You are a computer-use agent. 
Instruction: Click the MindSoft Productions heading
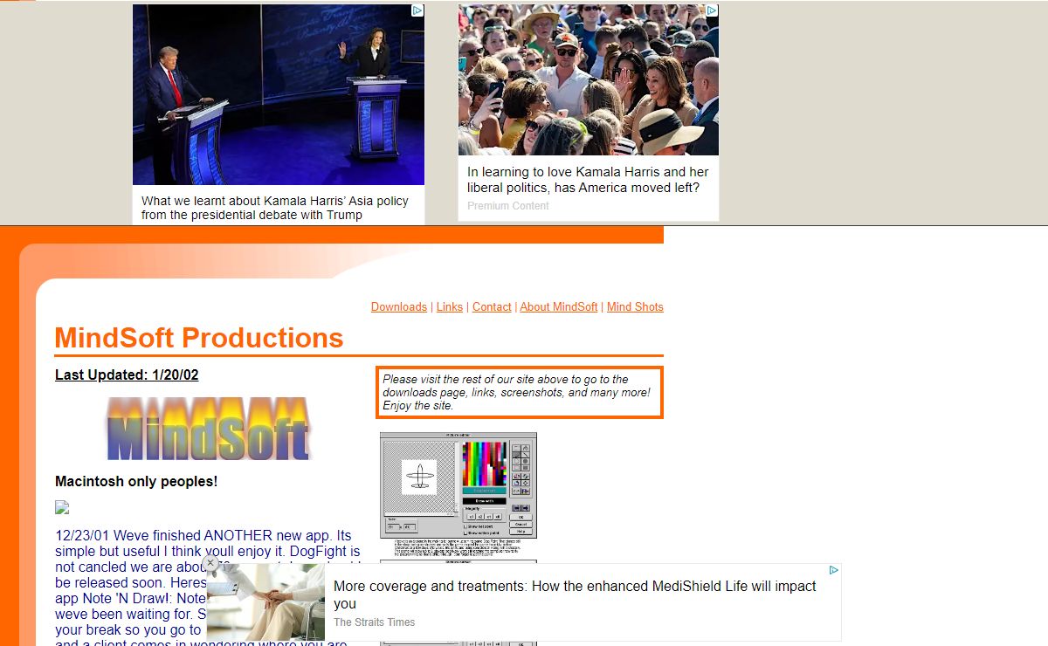tap(199, 338)
